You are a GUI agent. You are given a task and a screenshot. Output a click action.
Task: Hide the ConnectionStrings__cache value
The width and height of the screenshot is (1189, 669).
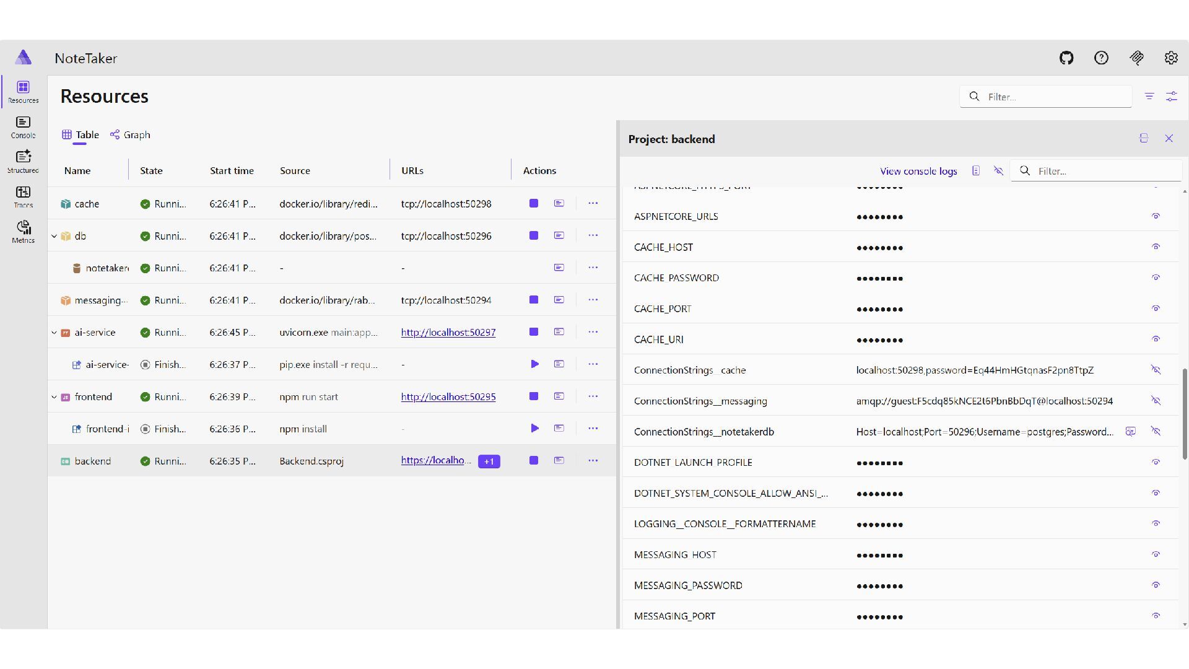coord(1156,370)
